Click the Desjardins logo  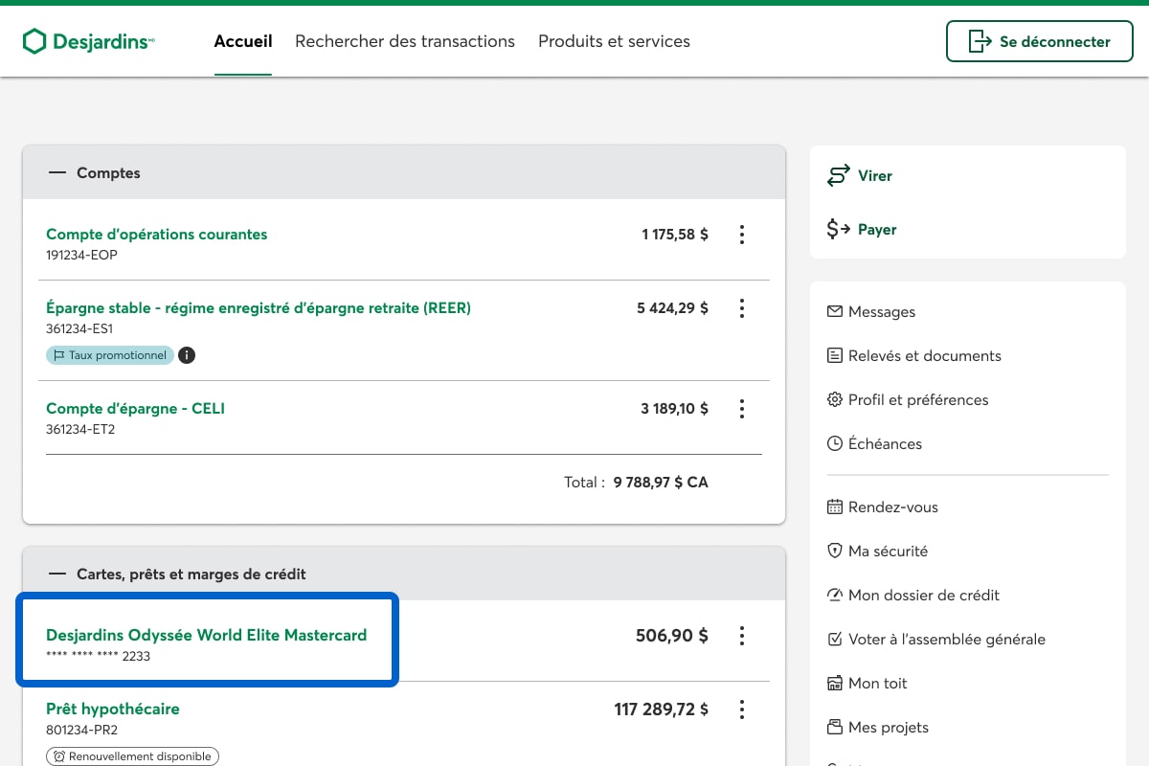pos(88,41)
